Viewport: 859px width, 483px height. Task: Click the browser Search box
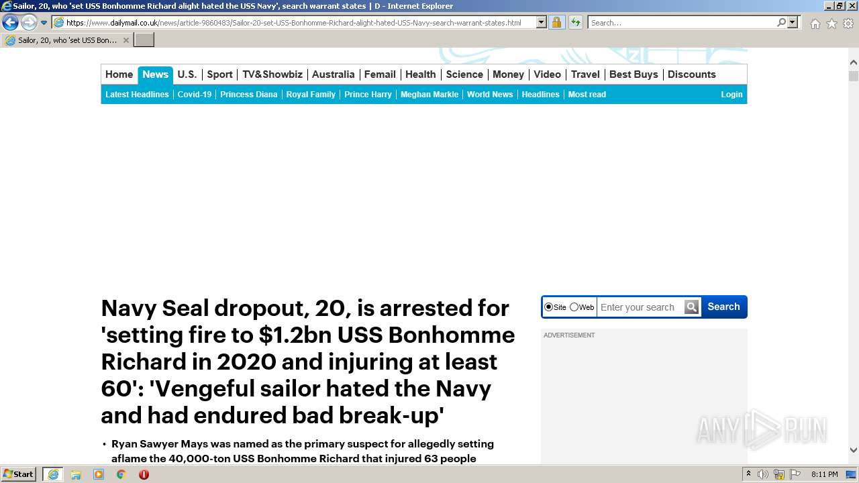coord(683,22)
